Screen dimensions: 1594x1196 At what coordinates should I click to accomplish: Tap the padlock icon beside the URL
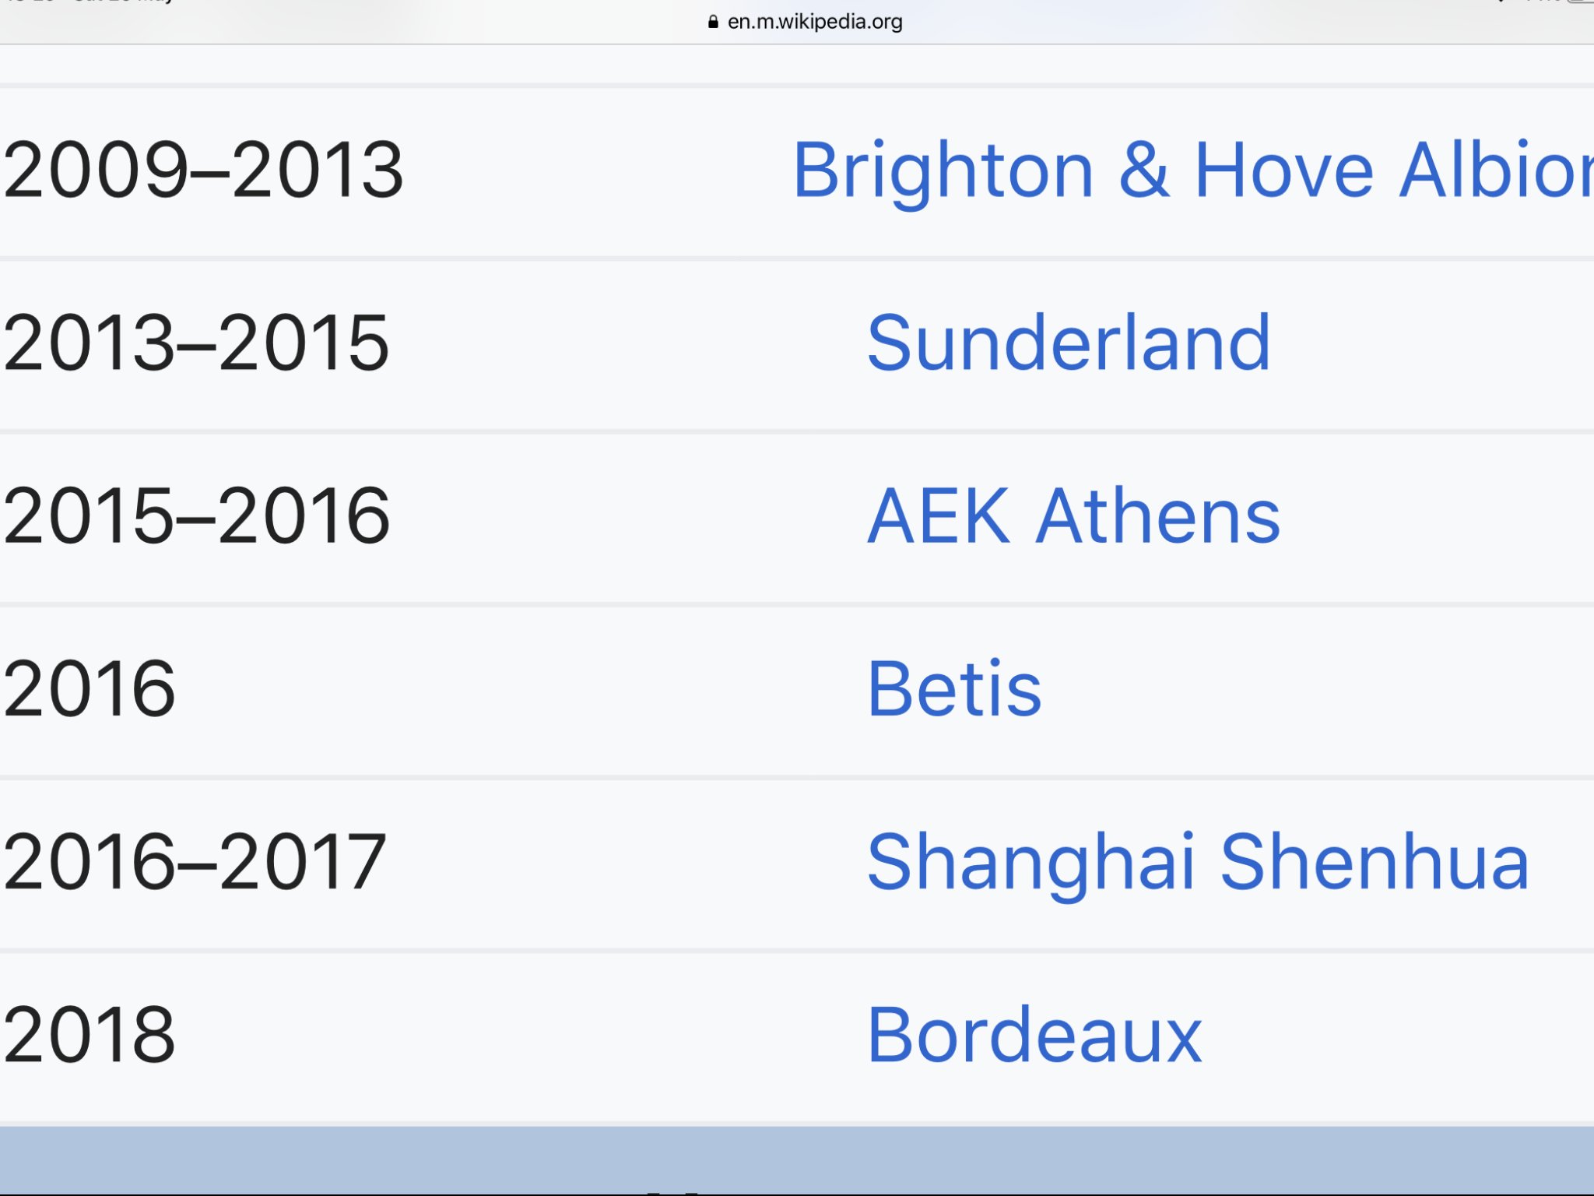pos(713,22)
